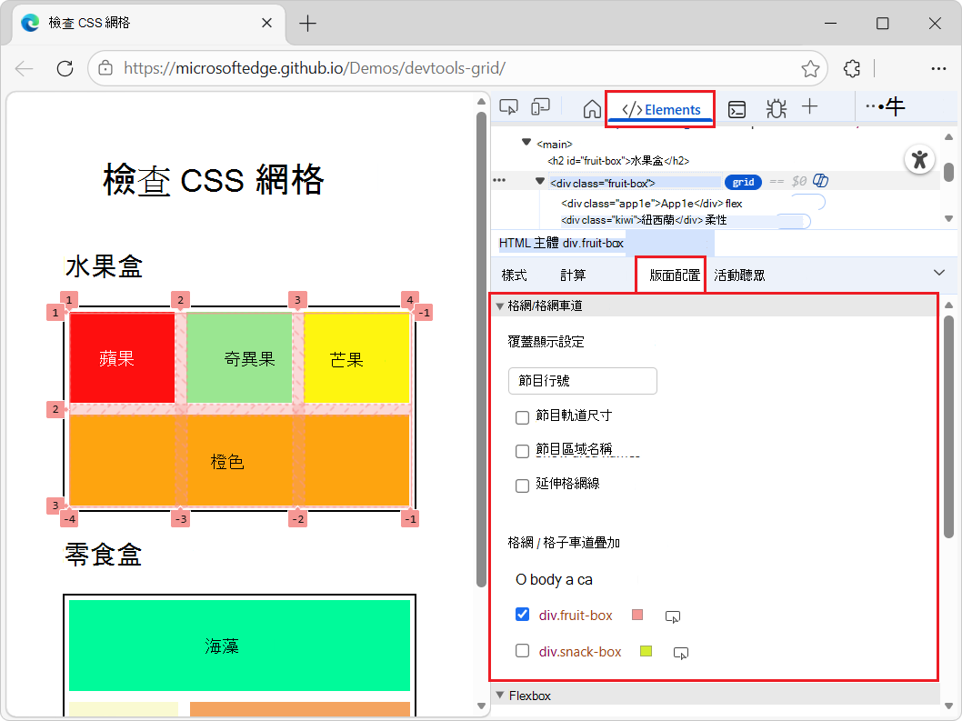Image resolution: width=962 pixels, height=721 pixels.
Task: Open the 節目行號 dropdown
Action: tap(583, 381)
